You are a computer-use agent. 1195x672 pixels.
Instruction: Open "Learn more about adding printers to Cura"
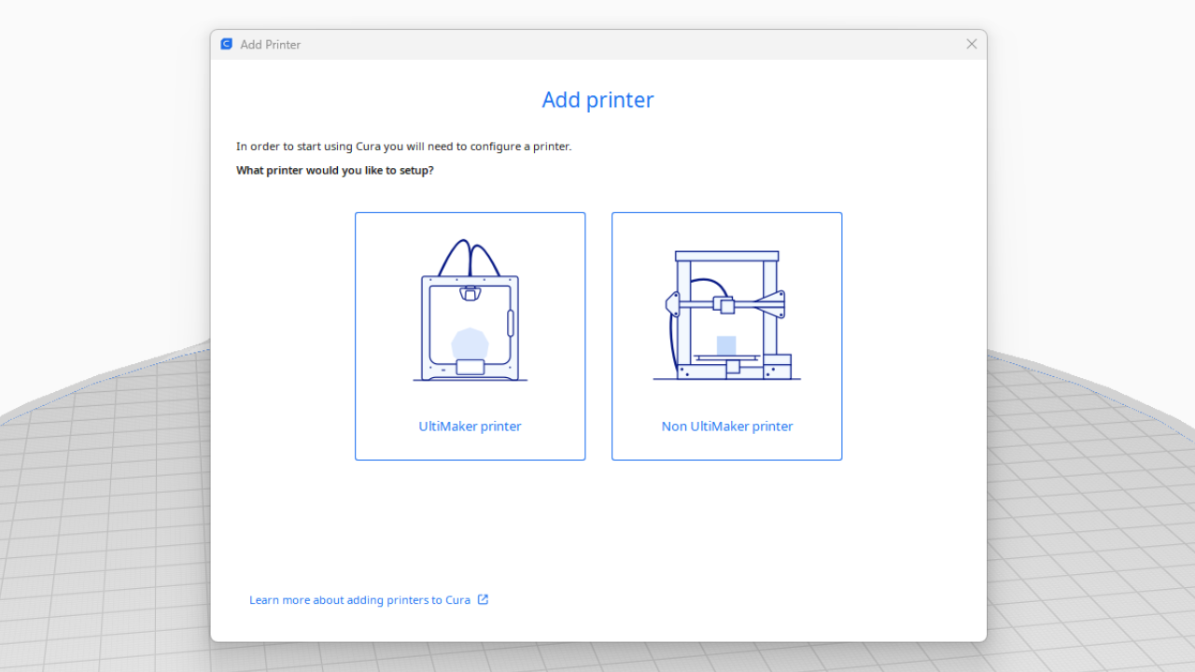pyautogui.click(x=359, y=600)
